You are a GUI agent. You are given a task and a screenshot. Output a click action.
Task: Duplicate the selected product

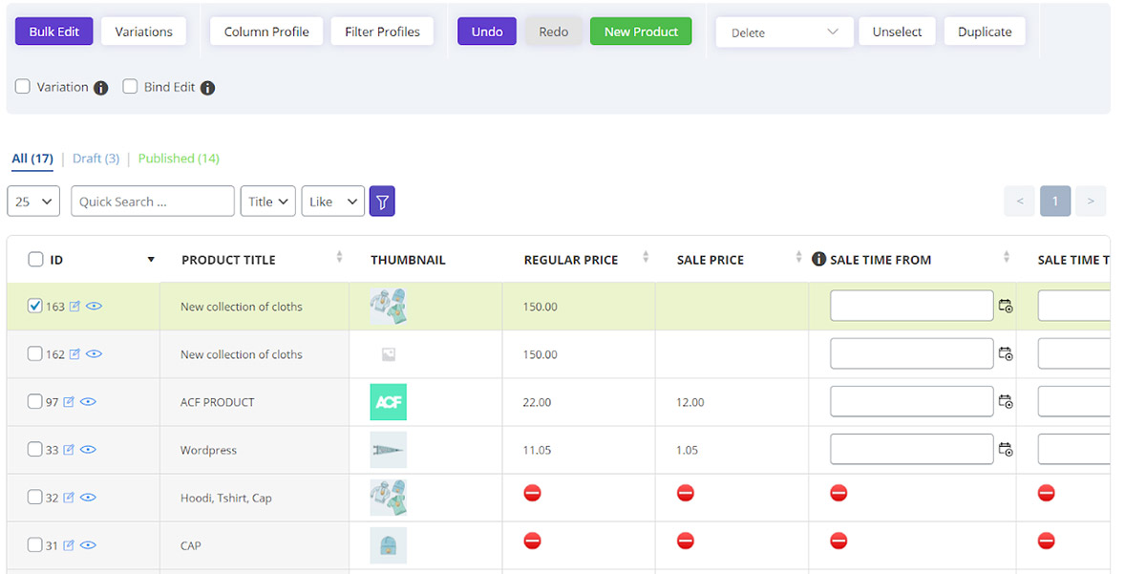[x=985, y=32]
